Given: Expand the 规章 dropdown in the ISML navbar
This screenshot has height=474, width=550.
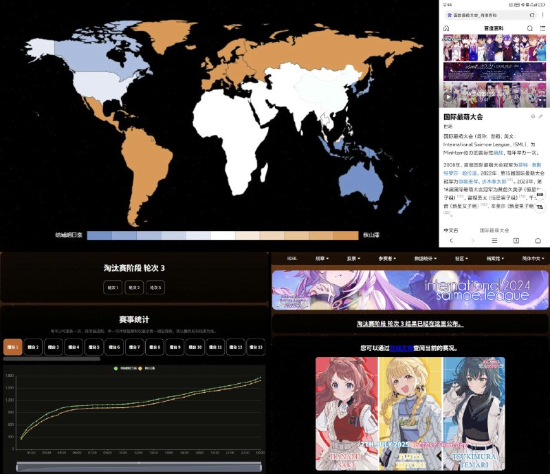Looking at the screenshot, I should (x=322, y=259).
